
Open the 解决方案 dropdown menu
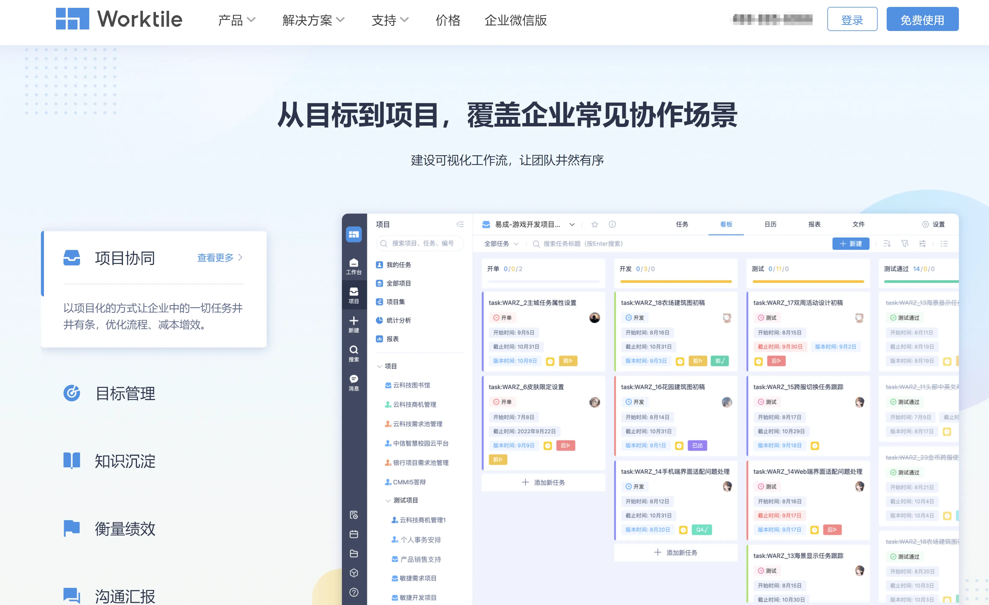[313, 20]
